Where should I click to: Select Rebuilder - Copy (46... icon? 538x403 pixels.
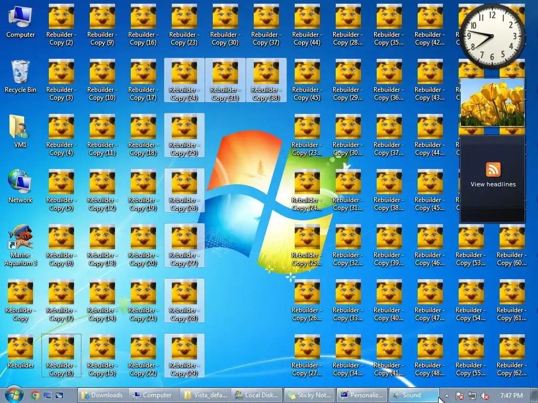point(430,246)
